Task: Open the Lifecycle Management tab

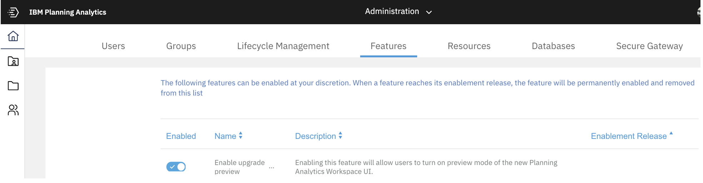Action: (283, 46)
